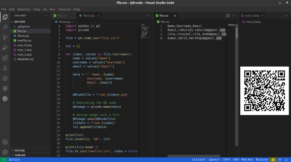
Task: Open num_1.png in the Explorer
Action: (30, 50)
